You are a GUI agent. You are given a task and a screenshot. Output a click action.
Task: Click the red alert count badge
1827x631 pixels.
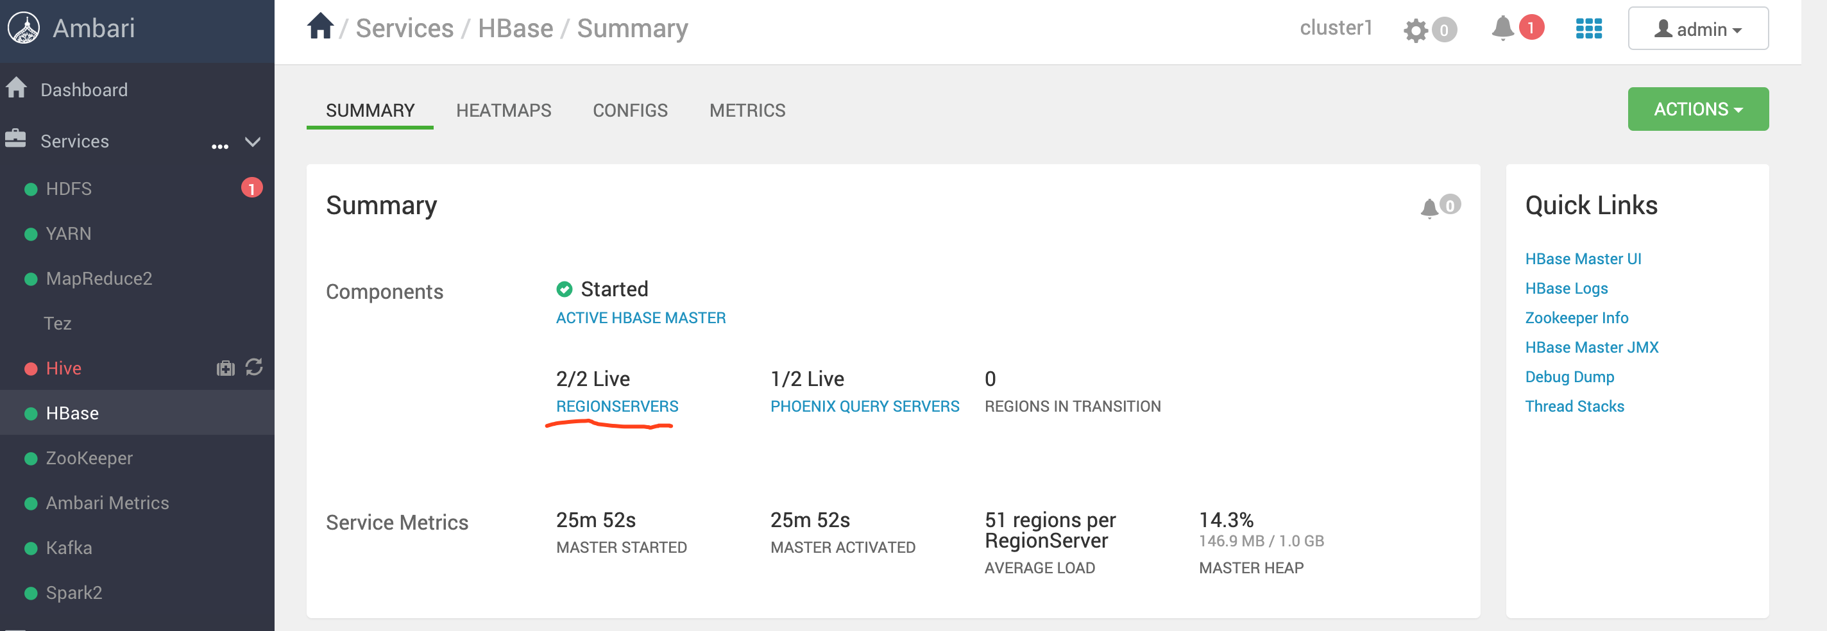coord(1531,28)
